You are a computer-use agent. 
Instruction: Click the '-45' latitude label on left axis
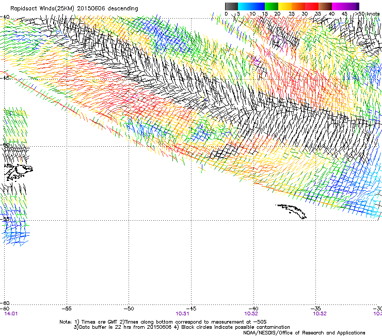pyautogui.click(x=5, y=78)
